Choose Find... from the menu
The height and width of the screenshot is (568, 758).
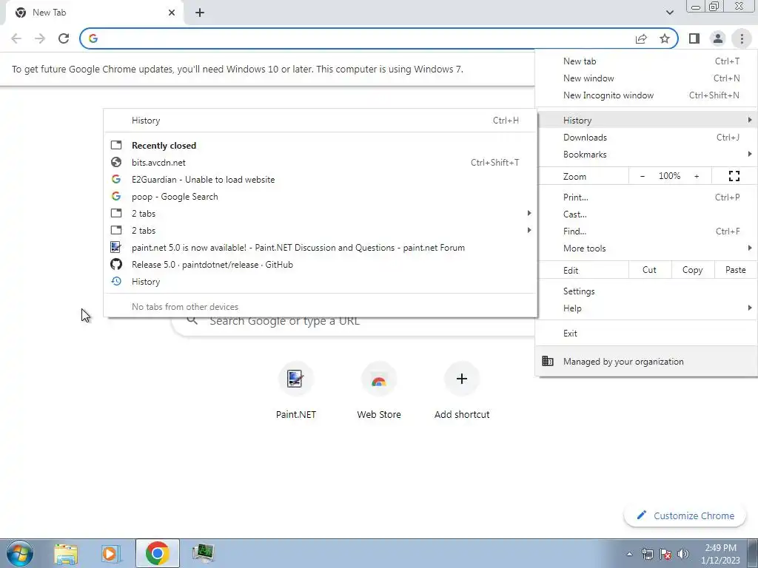coord(646,231)
